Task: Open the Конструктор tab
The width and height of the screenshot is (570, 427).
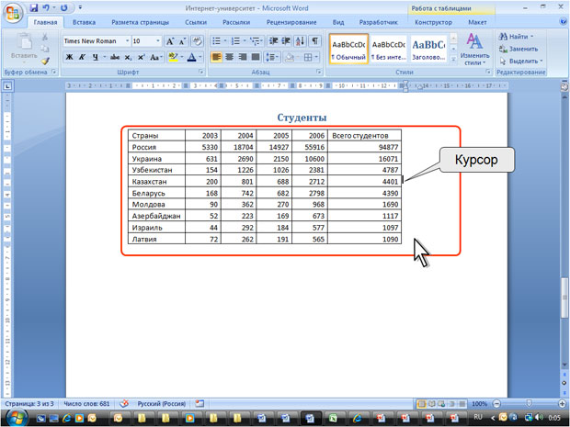Action: 433,22
